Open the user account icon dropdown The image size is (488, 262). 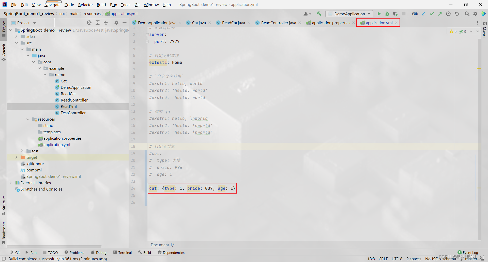click(307, 14)
